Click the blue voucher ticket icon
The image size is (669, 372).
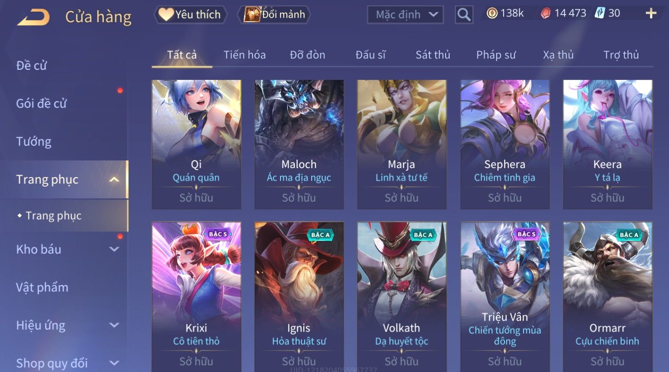click(600, 13)
